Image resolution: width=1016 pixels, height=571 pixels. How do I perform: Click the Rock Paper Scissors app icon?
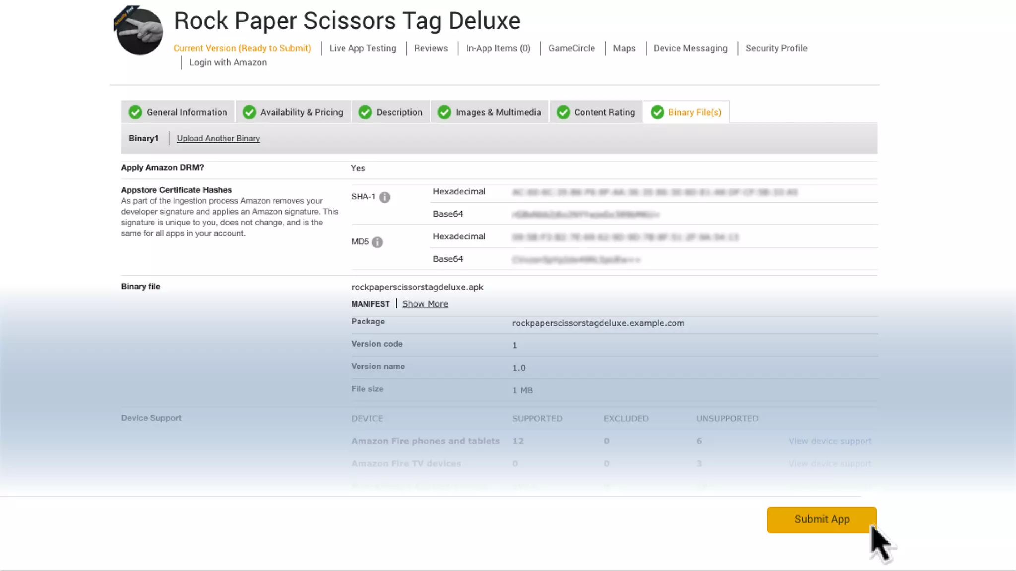139,31
